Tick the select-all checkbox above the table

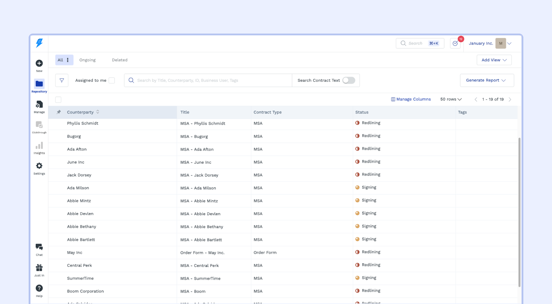click(x=58, y=100)
